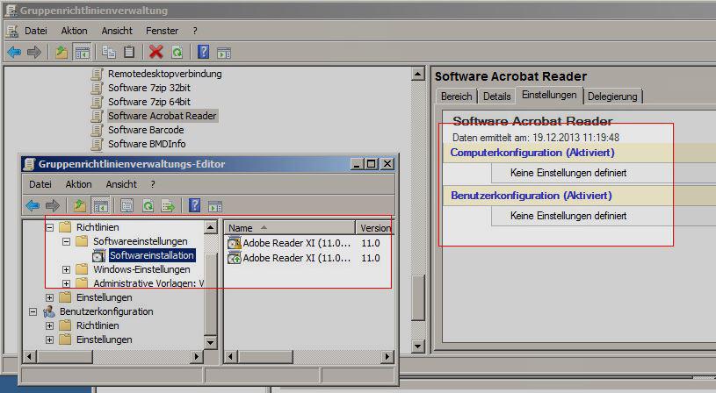The image size is (716, 393).
Task: Click scroll-right arrow under Editor package list
Action: click(x=387, y=356)
